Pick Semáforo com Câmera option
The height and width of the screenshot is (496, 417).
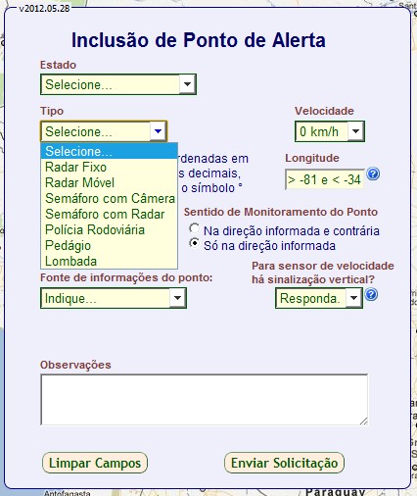[109, 198]
